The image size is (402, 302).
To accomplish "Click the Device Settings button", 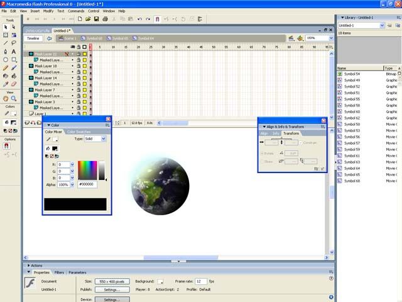I will click(x=112, y=299).
